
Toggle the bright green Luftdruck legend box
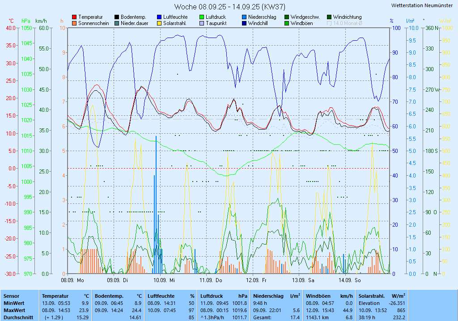tap(202, 17)
